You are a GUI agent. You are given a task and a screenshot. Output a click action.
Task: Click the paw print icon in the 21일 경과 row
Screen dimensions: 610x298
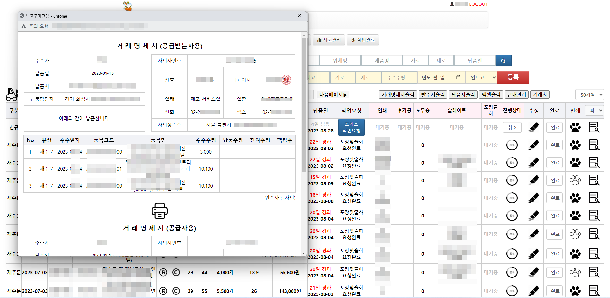(575, 291)
